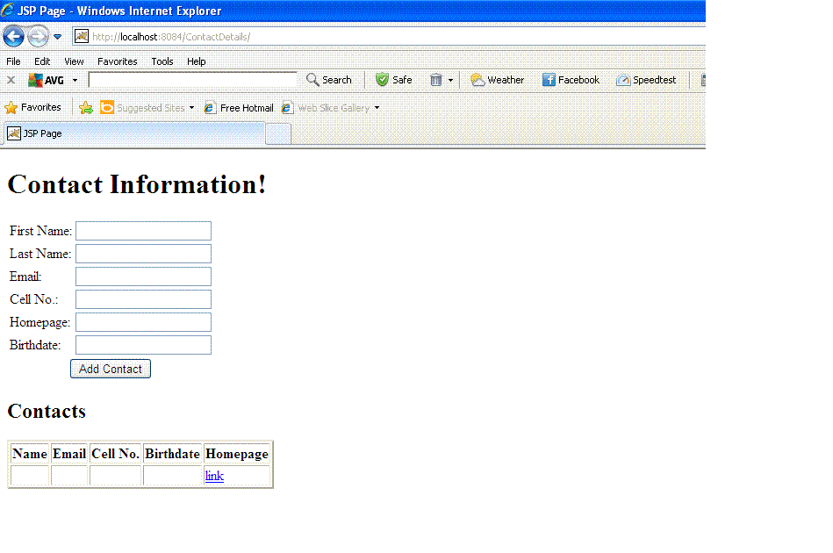Image resolution: width=833 pixels, height=553 pixels.
Task: Expand the Web Slice Gallery dropdown arrow
Action: tap(377, 108)
